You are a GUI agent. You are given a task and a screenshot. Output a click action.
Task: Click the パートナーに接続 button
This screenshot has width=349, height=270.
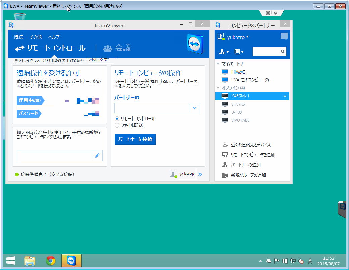(135, 139)
